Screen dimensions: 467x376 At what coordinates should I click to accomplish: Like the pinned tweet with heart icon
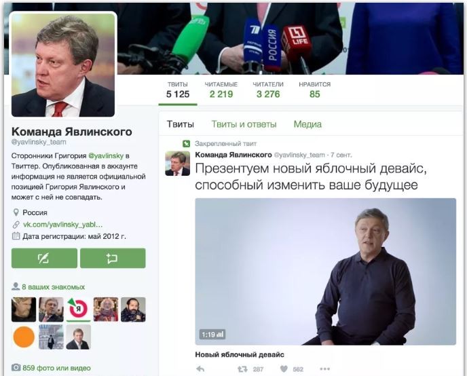click(284, 369)
